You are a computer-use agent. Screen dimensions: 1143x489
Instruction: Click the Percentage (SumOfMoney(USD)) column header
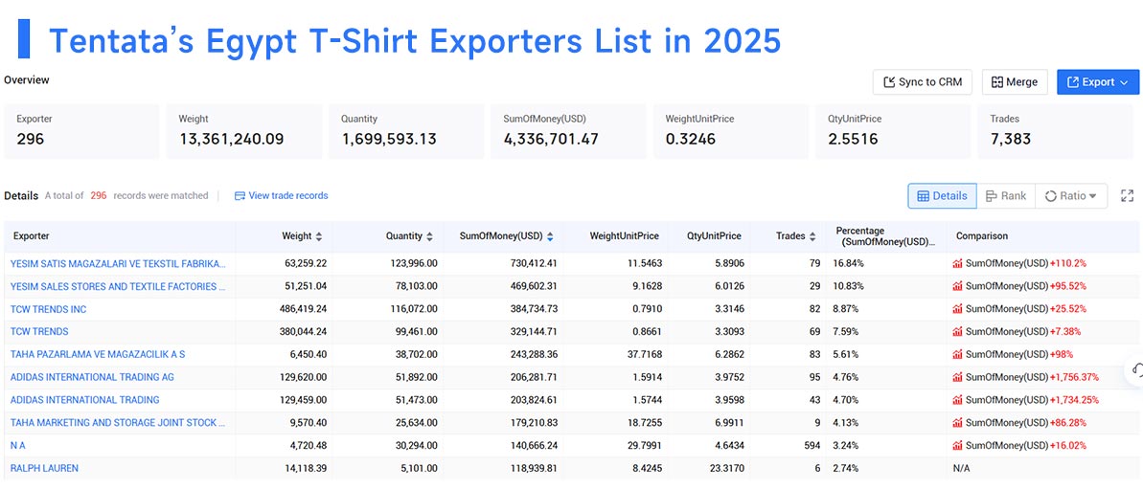pyautogui.click(x=885, y=236)
